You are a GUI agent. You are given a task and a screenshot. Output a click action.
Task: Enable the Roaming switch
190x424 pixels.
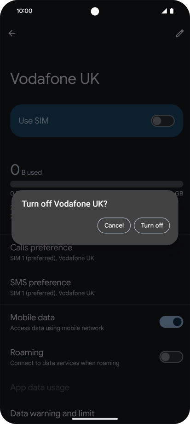(x=172, y=357)
